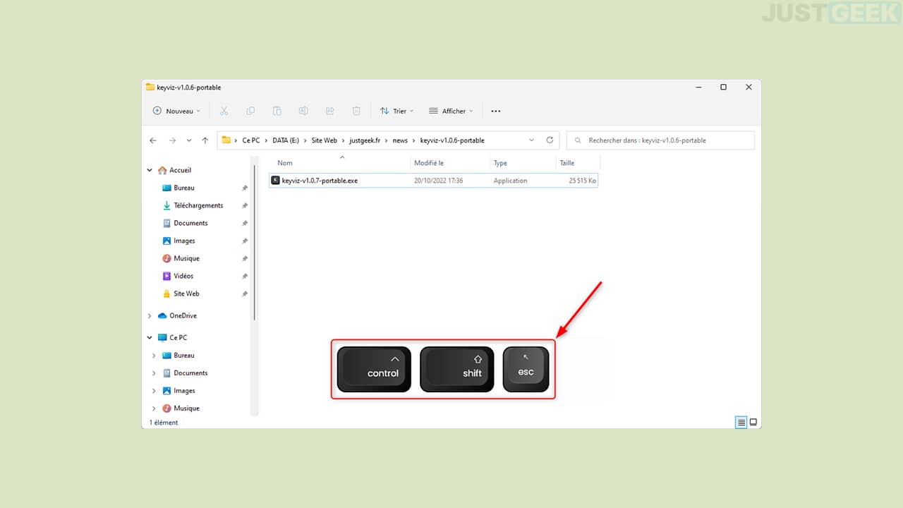Expand Documents under Ce PC

(x=154, y=373)
